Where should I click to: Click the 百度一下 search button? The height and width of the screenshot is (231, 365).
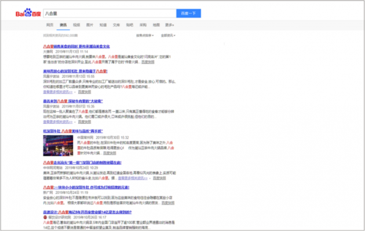click(x=188, y=13)
